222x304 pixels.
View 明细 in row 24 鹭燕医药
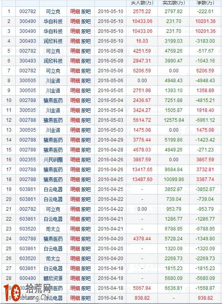(x=75, y=239)
